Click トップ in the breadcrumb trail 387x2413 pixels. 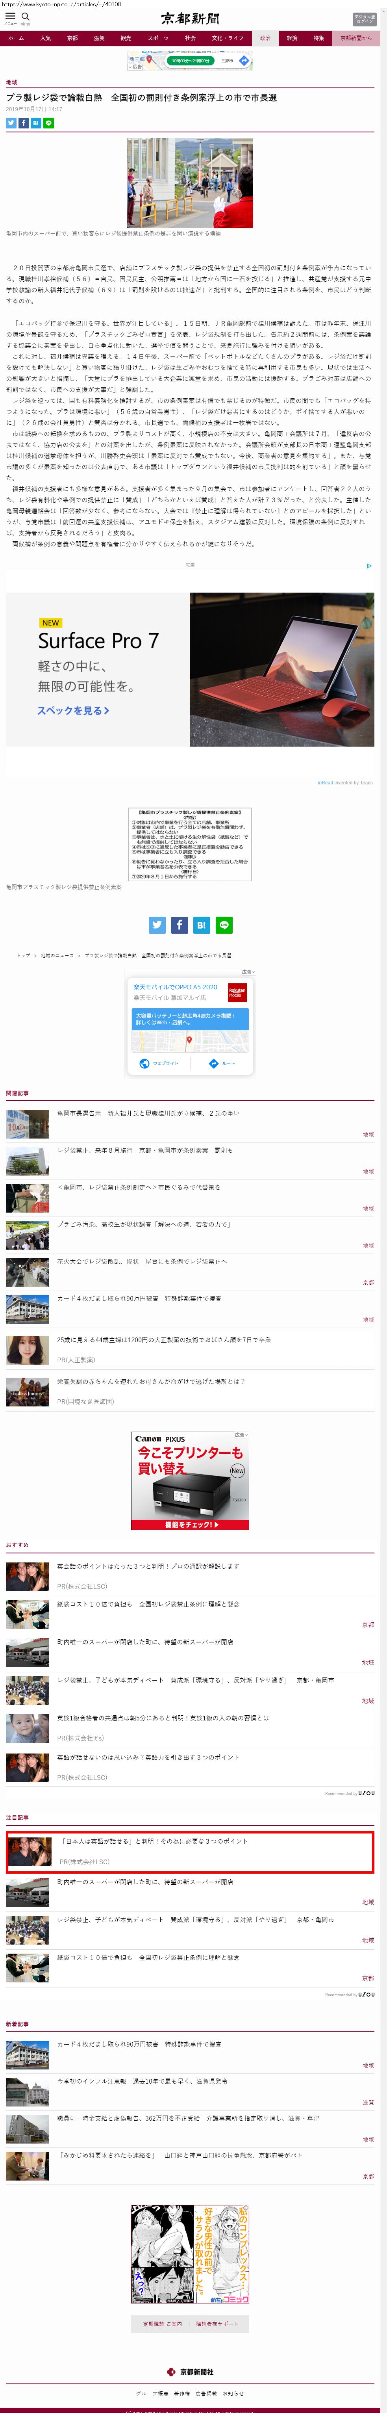[x=22, y=955]
